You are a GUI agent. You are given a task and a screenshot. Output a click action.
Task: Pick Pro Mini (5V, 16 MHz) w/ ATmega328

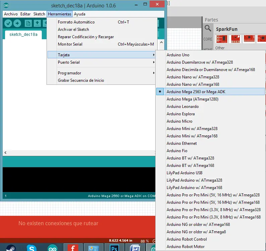click(210, 195)
